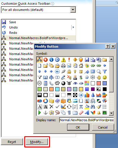Close the Modify Button dialog
Image resolution: width=118 pixels, height=148 pixels.
(113, 46)
